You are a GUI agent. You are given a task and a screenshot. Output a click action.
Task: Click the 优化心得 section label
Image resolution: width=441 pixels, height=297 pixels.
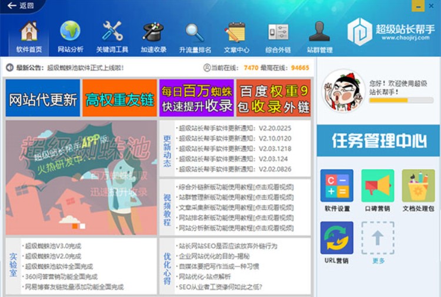click(167, 269)
